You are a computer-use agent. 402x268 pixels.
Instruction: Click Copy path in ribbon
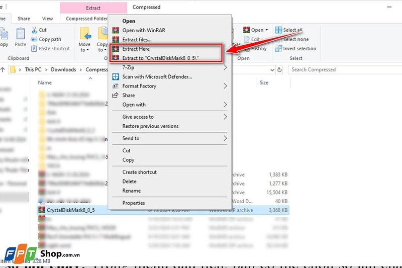click(46, 39)
